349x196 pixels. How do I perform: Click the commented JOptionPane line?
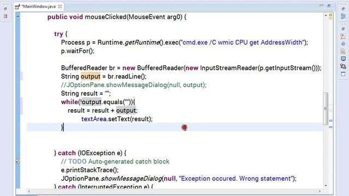click(x=134, y=85)
